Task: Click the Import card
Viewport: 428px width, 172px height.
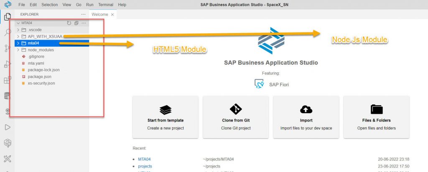Action: tap(306, 117)
